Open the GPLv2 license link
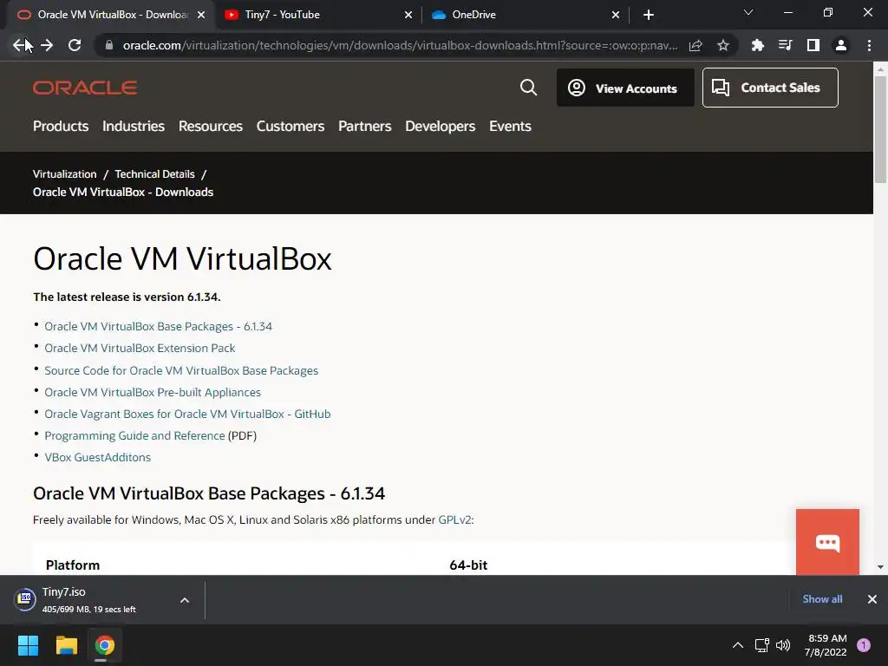 [454, 520]
